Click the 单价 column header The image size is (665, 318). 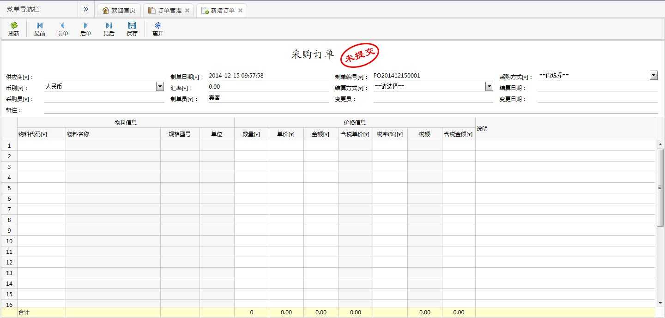coord(286,134)
